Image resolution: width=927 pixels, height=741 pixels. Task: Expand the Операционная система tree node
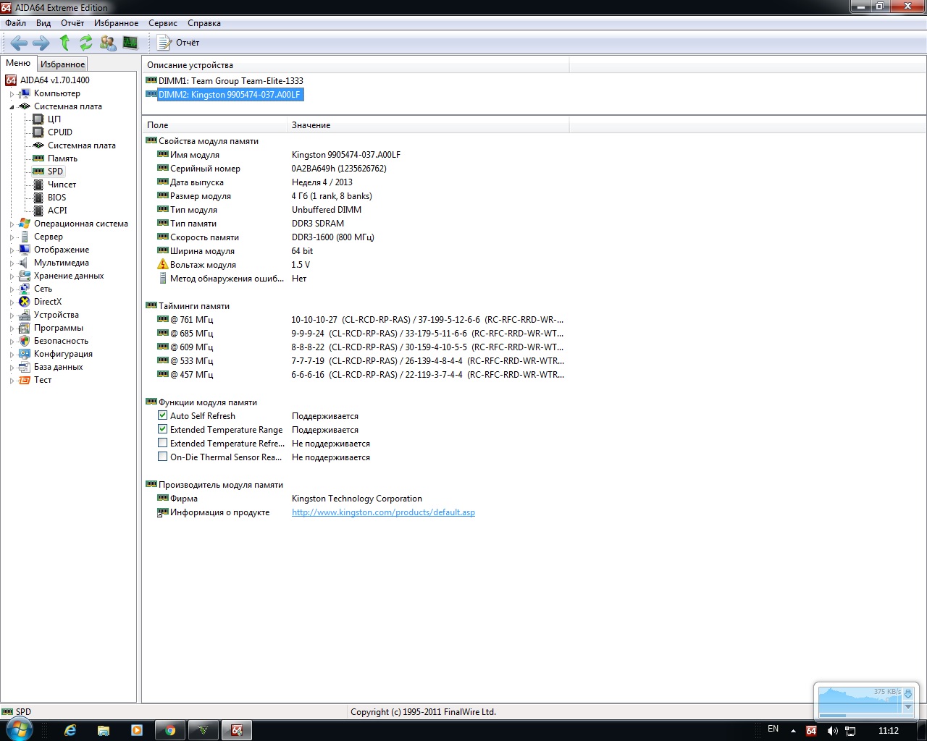12,224
